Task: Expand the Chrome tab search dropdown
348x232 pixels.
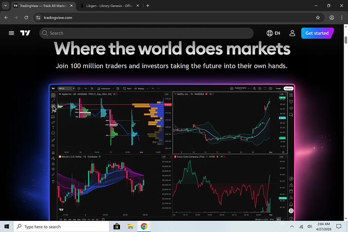Action: 6,6
